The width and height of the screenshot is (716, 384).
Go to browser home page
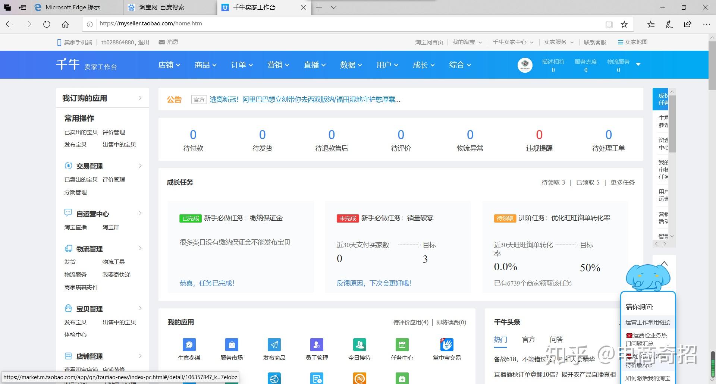point(65,24)
